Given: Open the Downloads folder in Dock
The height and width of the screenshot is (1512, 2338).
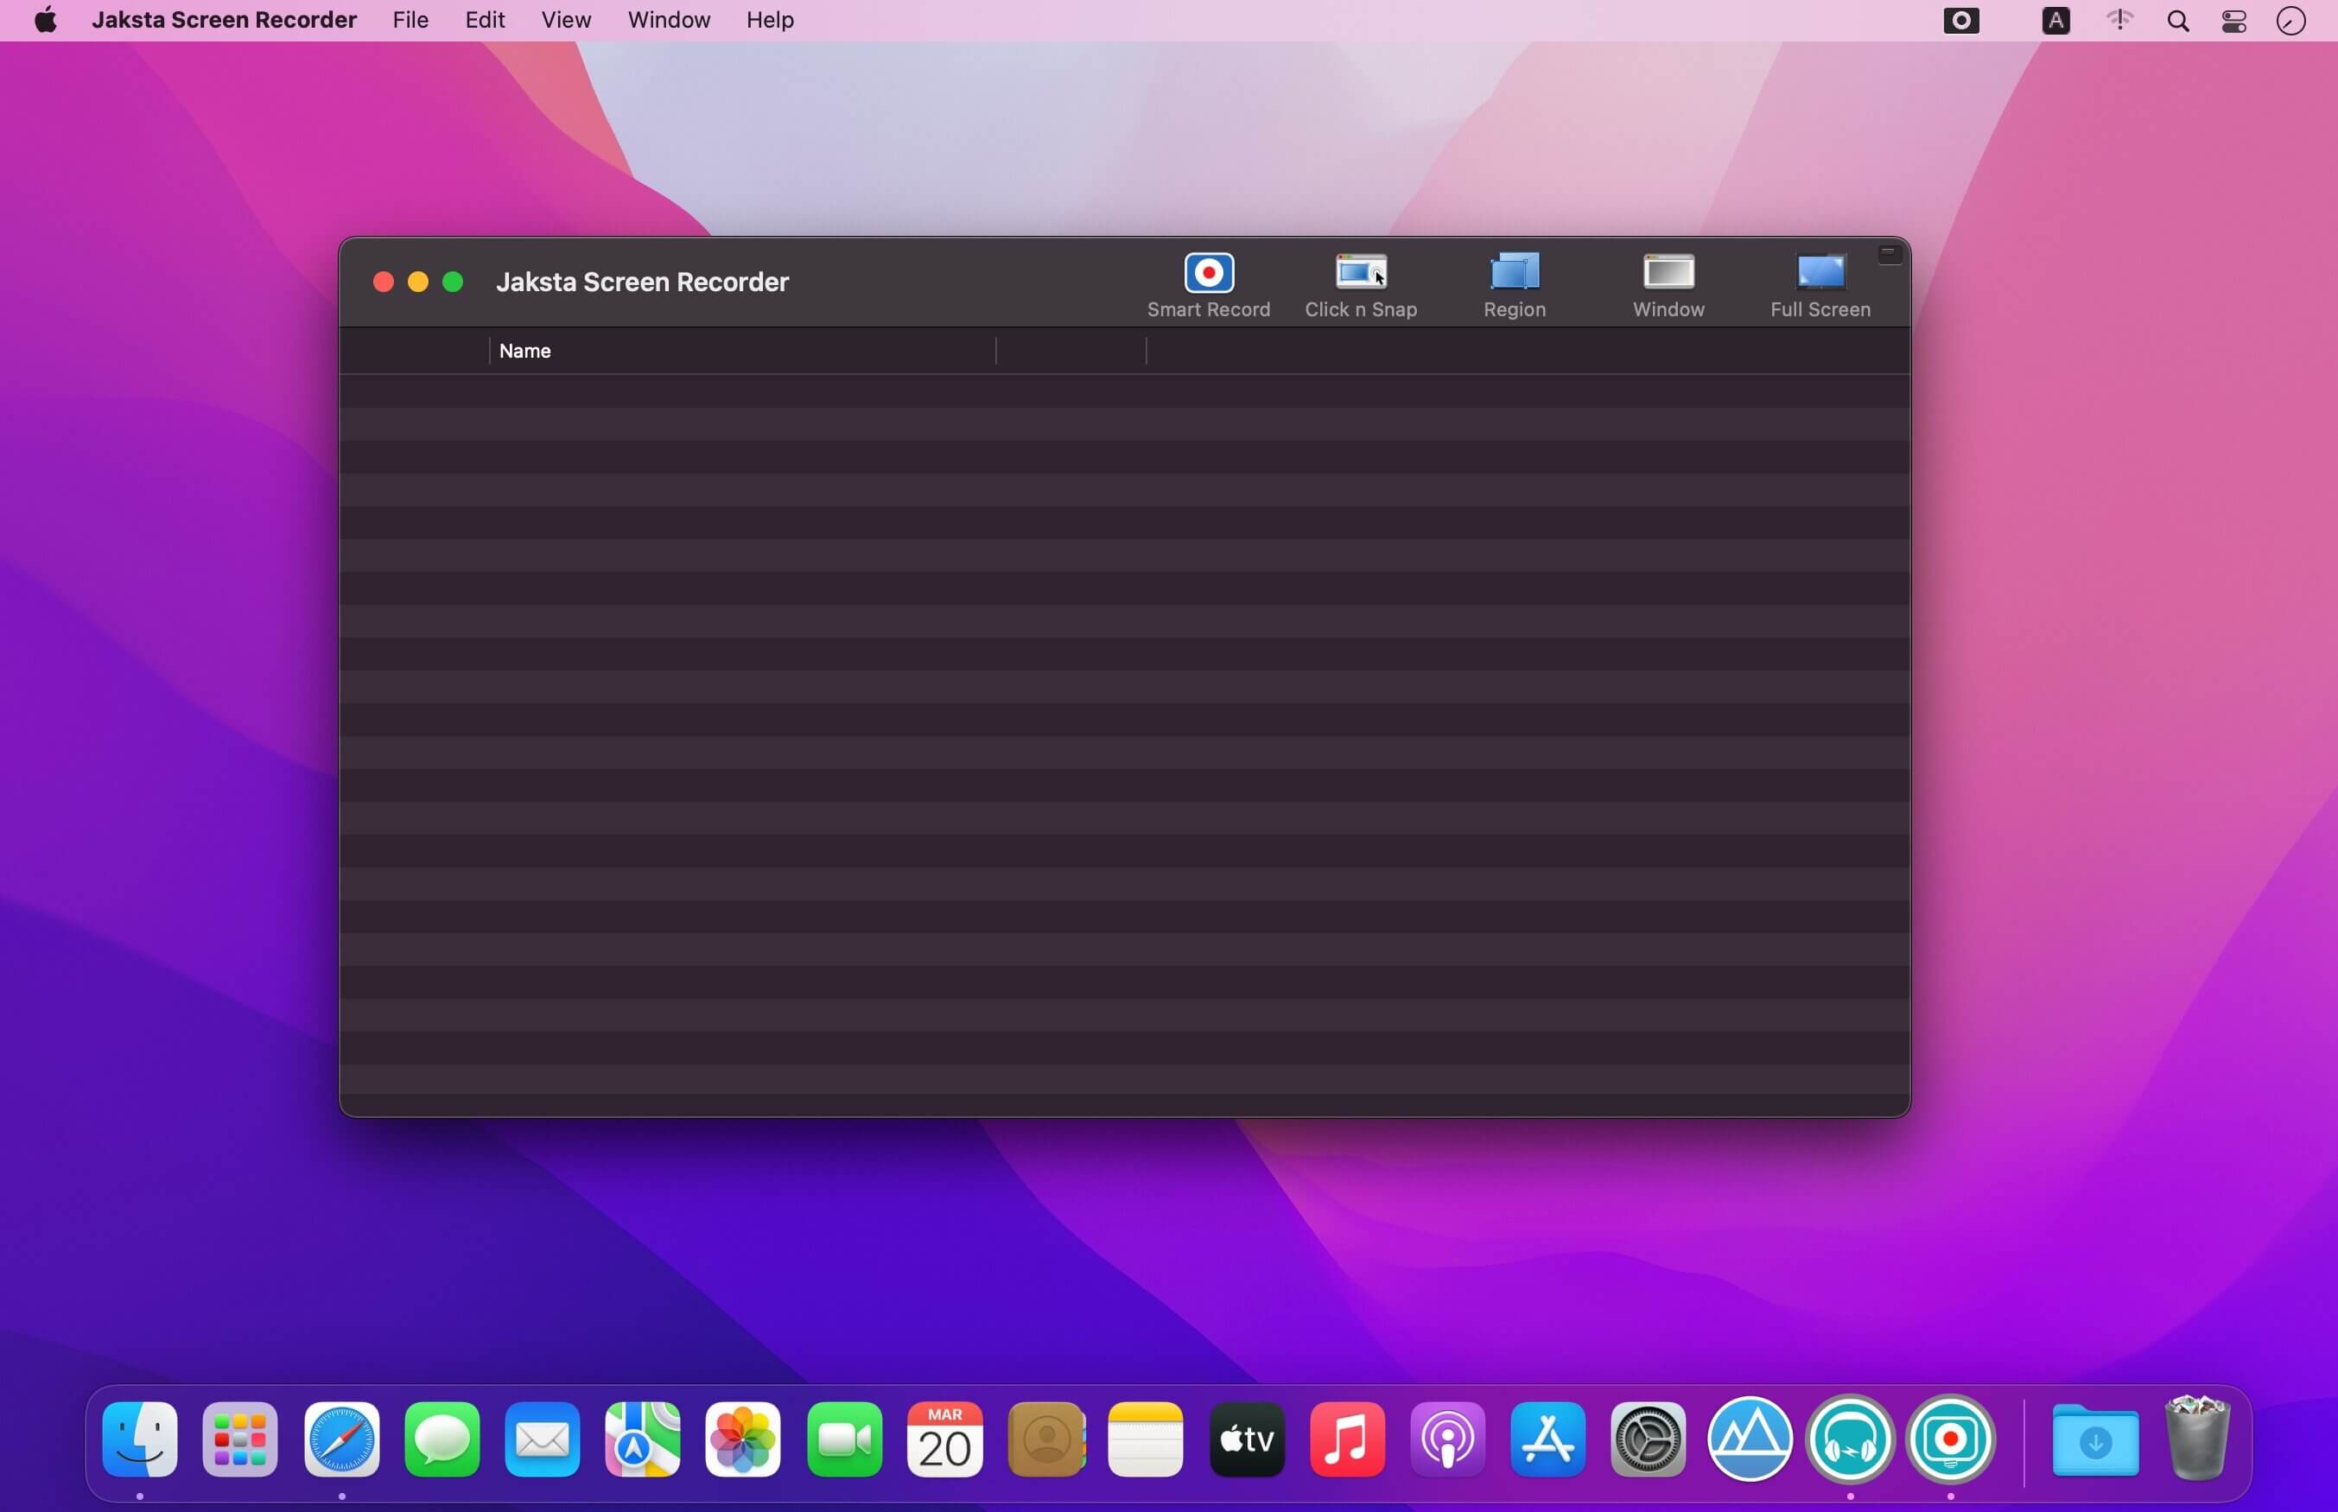Looking at the screenshot, I should tap(2094, 1439).
